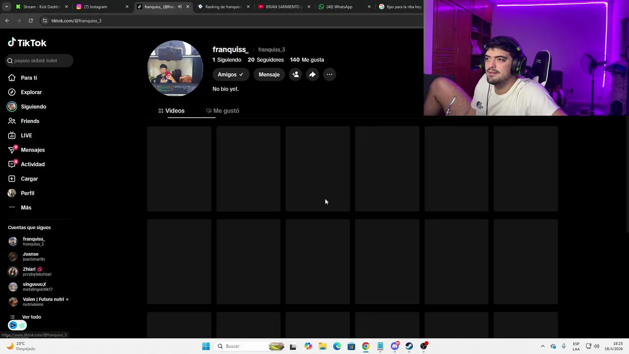
Task: Open Mensajes in the sidebar
Action: (x=27, y=150)
